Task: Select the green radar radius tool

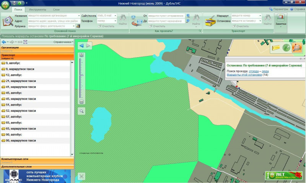Action: 286,48
